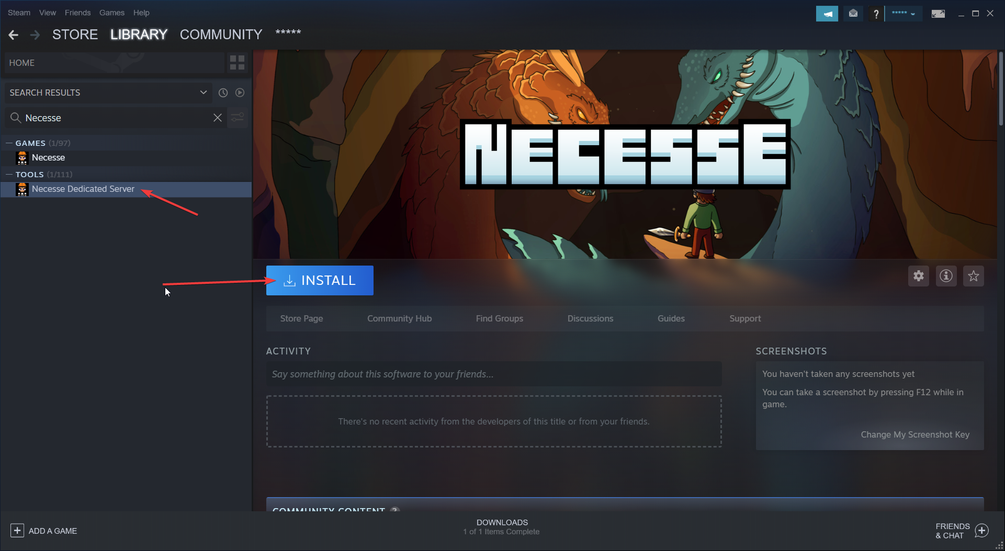
Task: Click the search magnifier icon
Action: pyautogui.click(x=16, y=118)
